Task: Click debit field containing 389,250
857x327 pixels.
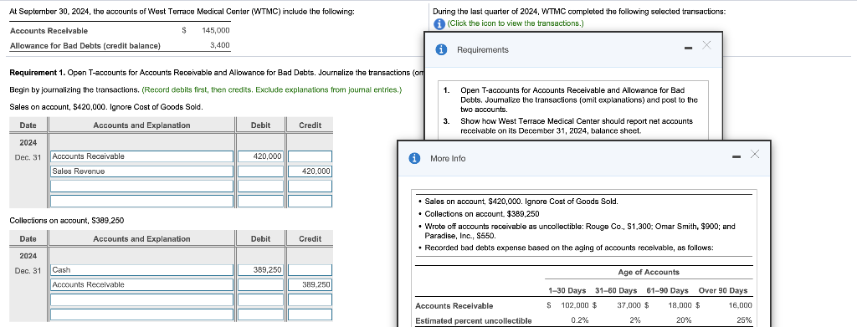Action: pos(260,270)
